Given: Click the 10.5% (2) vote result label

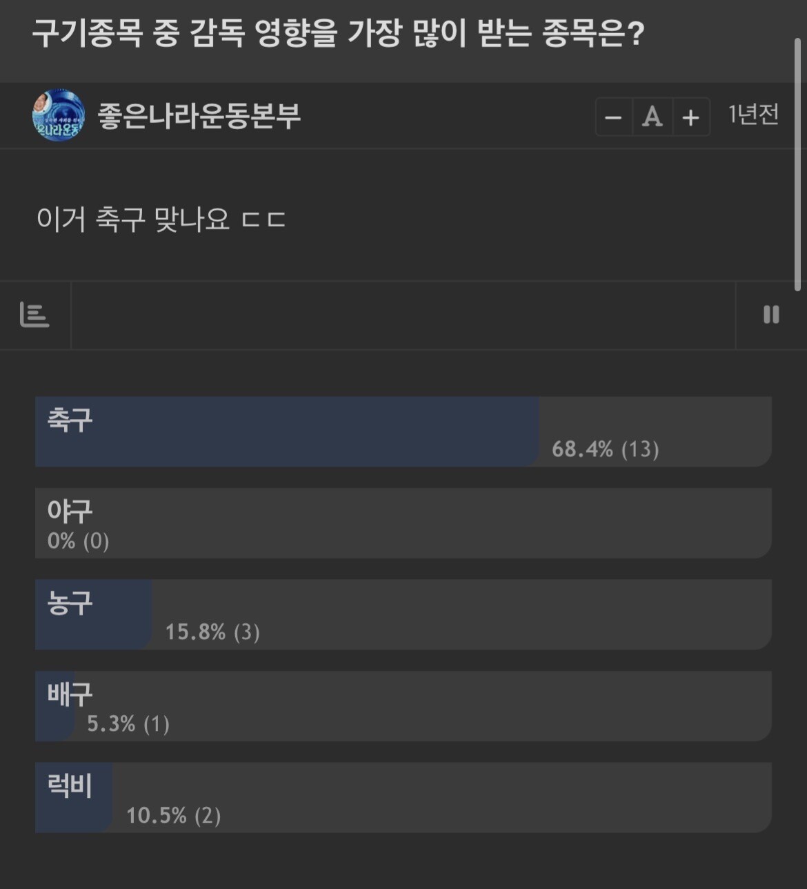Looking at the screenshot, I should click(x=174, y=816).
